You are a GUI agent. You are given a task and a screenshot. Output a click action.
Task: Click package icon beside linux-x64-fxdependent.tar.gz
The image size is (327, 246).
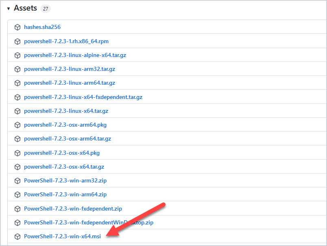(x=17, y=97)
